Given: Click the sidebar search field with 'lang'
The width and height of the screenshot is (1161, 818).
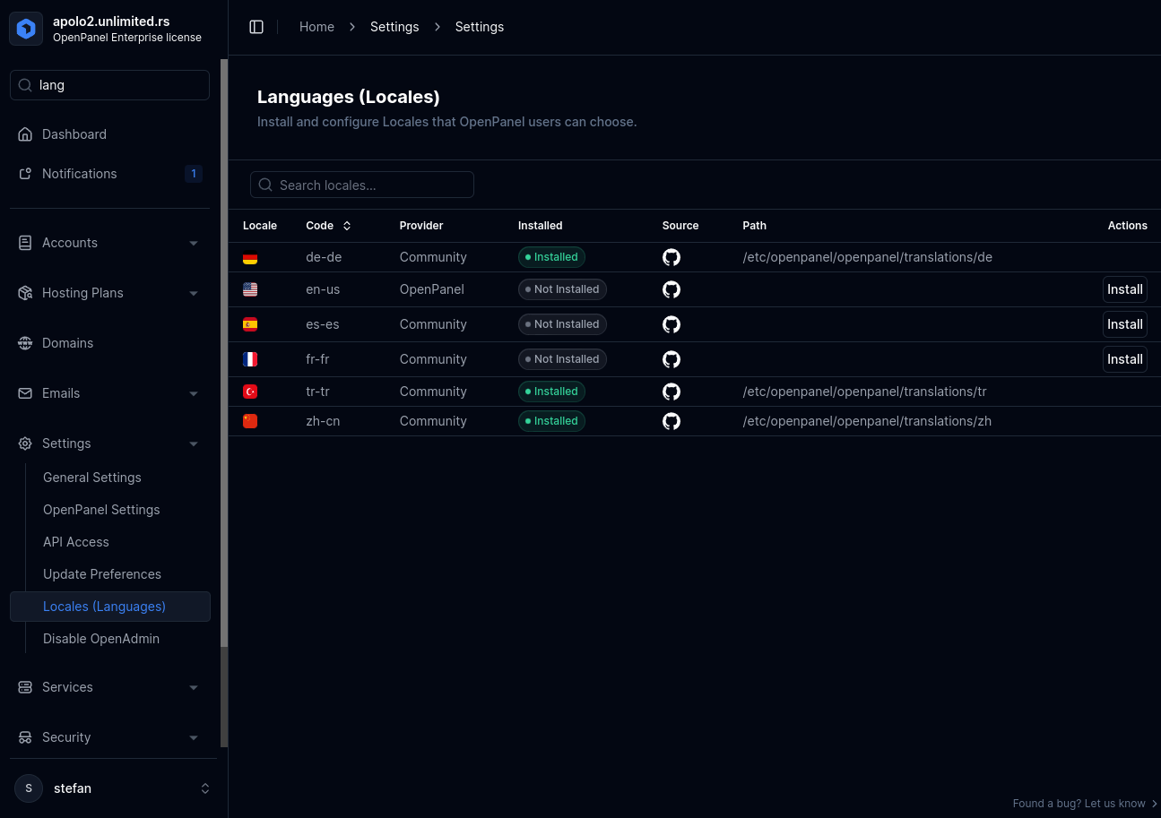Looking at the screenshot, I should pyautogui.click(x=109, y=85).
